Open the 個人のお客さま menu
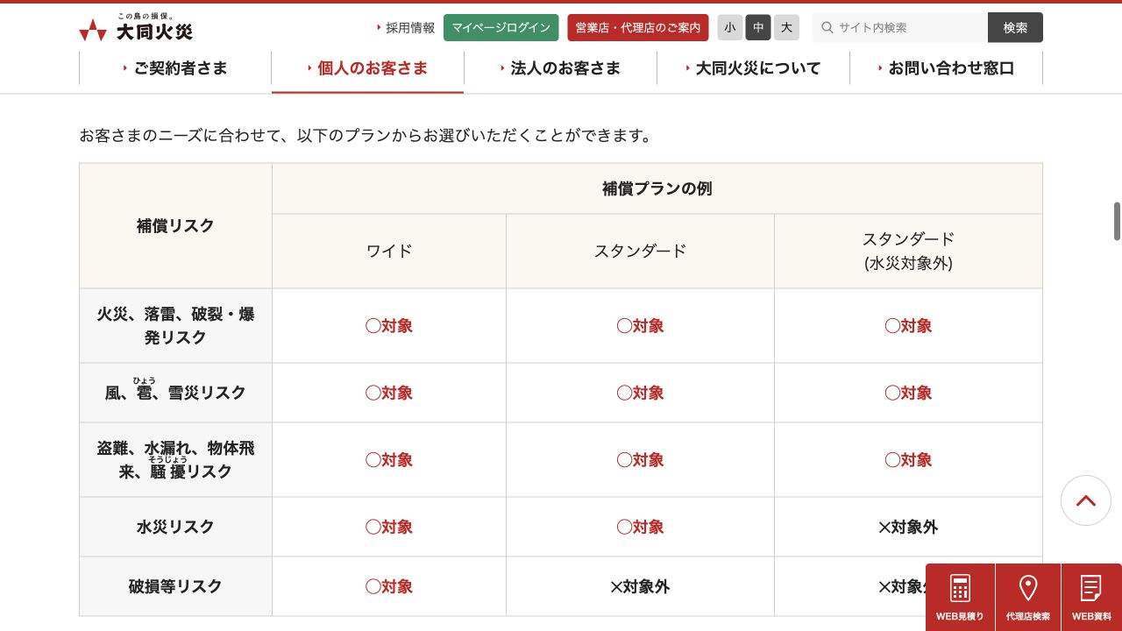This screenshot has height=631, width=1122. coord(367,68)
